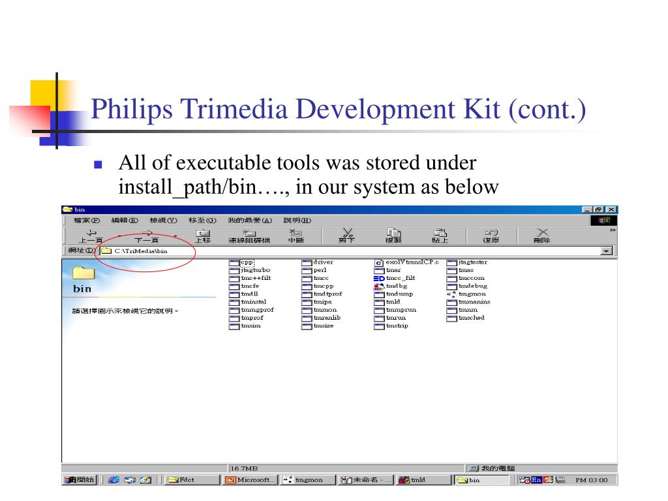The height and width of the screenshot is (501, 668).
Task: Select the tmipa file
Action: tap(317, 302)
